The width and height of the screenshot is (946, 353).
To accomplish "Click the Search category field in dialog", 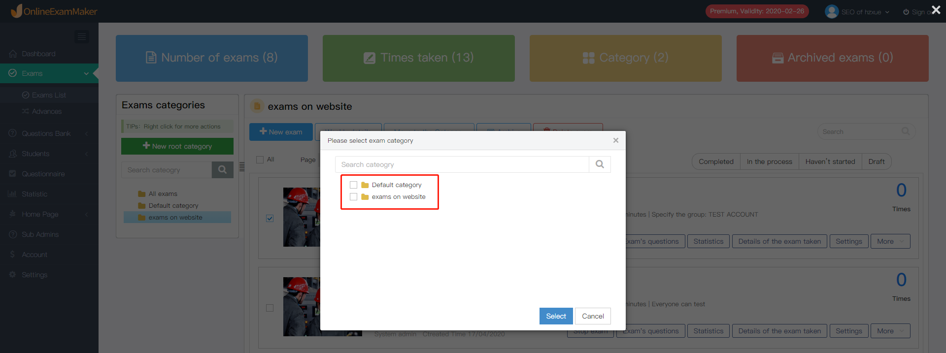I will pyautogui.click(x=462, y=164).
